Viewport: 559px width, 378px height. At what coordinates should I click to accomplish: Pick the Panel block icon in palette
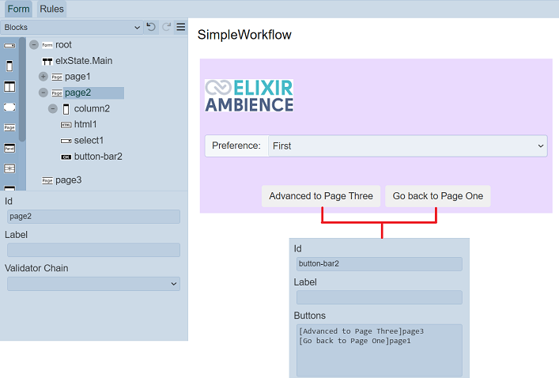pyautogui.click(x=9, y=148)
